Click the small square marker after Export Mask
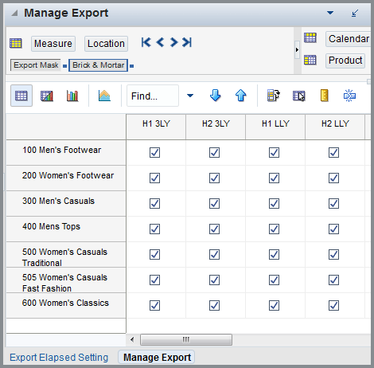The width and height of the screenshot is (374, 368). point(64,66)
